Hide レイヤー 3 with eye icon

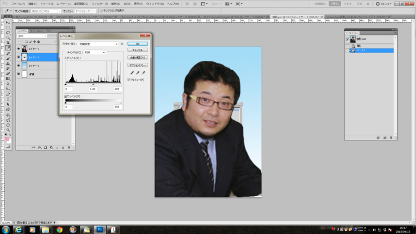[x=18, y=57]
